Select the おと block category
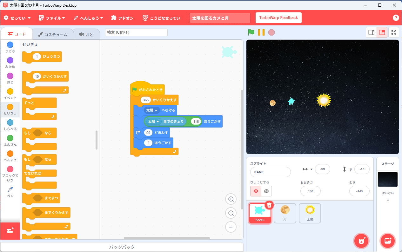This screenshot has width=402, height=252. (x=10, y=78)
